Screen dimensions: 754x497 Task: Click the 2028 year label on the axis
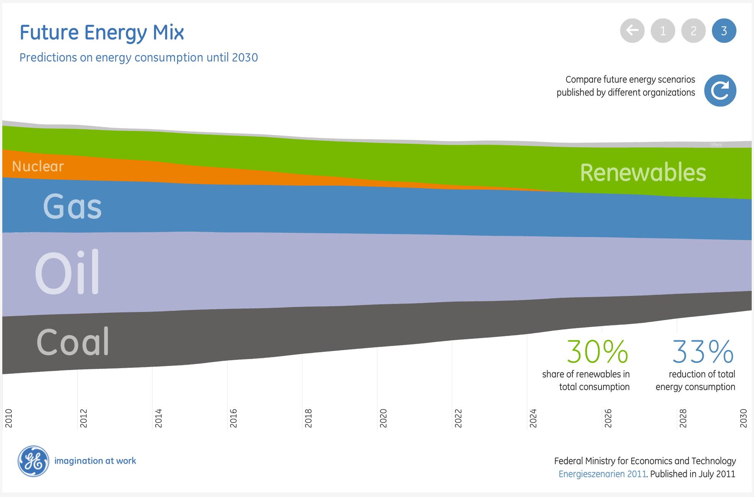pos(683,418)
